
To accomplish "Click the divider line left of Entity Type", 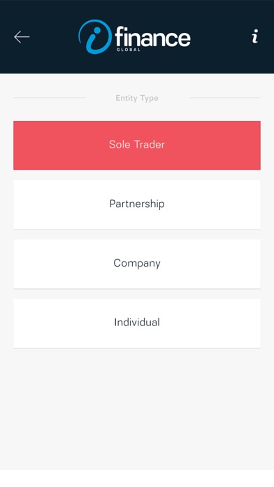I will [x=50, y=98].
